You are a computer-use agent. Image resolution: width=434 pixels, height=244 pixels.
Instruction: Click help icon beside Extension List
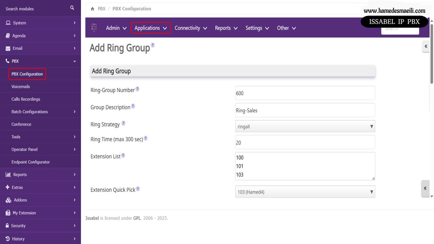coord(123,155)
